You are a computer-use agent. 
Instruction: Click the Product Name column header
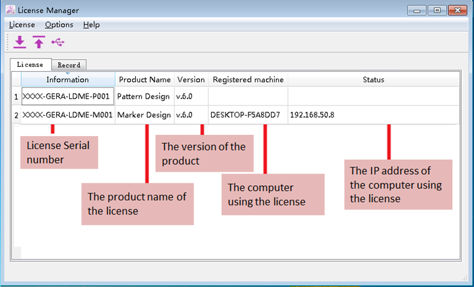coord(145,80)
